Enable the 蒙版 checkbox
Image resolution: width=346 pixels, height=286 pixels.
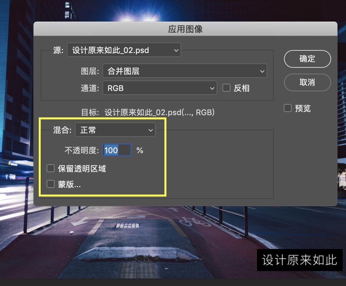(x=51, y=184)
